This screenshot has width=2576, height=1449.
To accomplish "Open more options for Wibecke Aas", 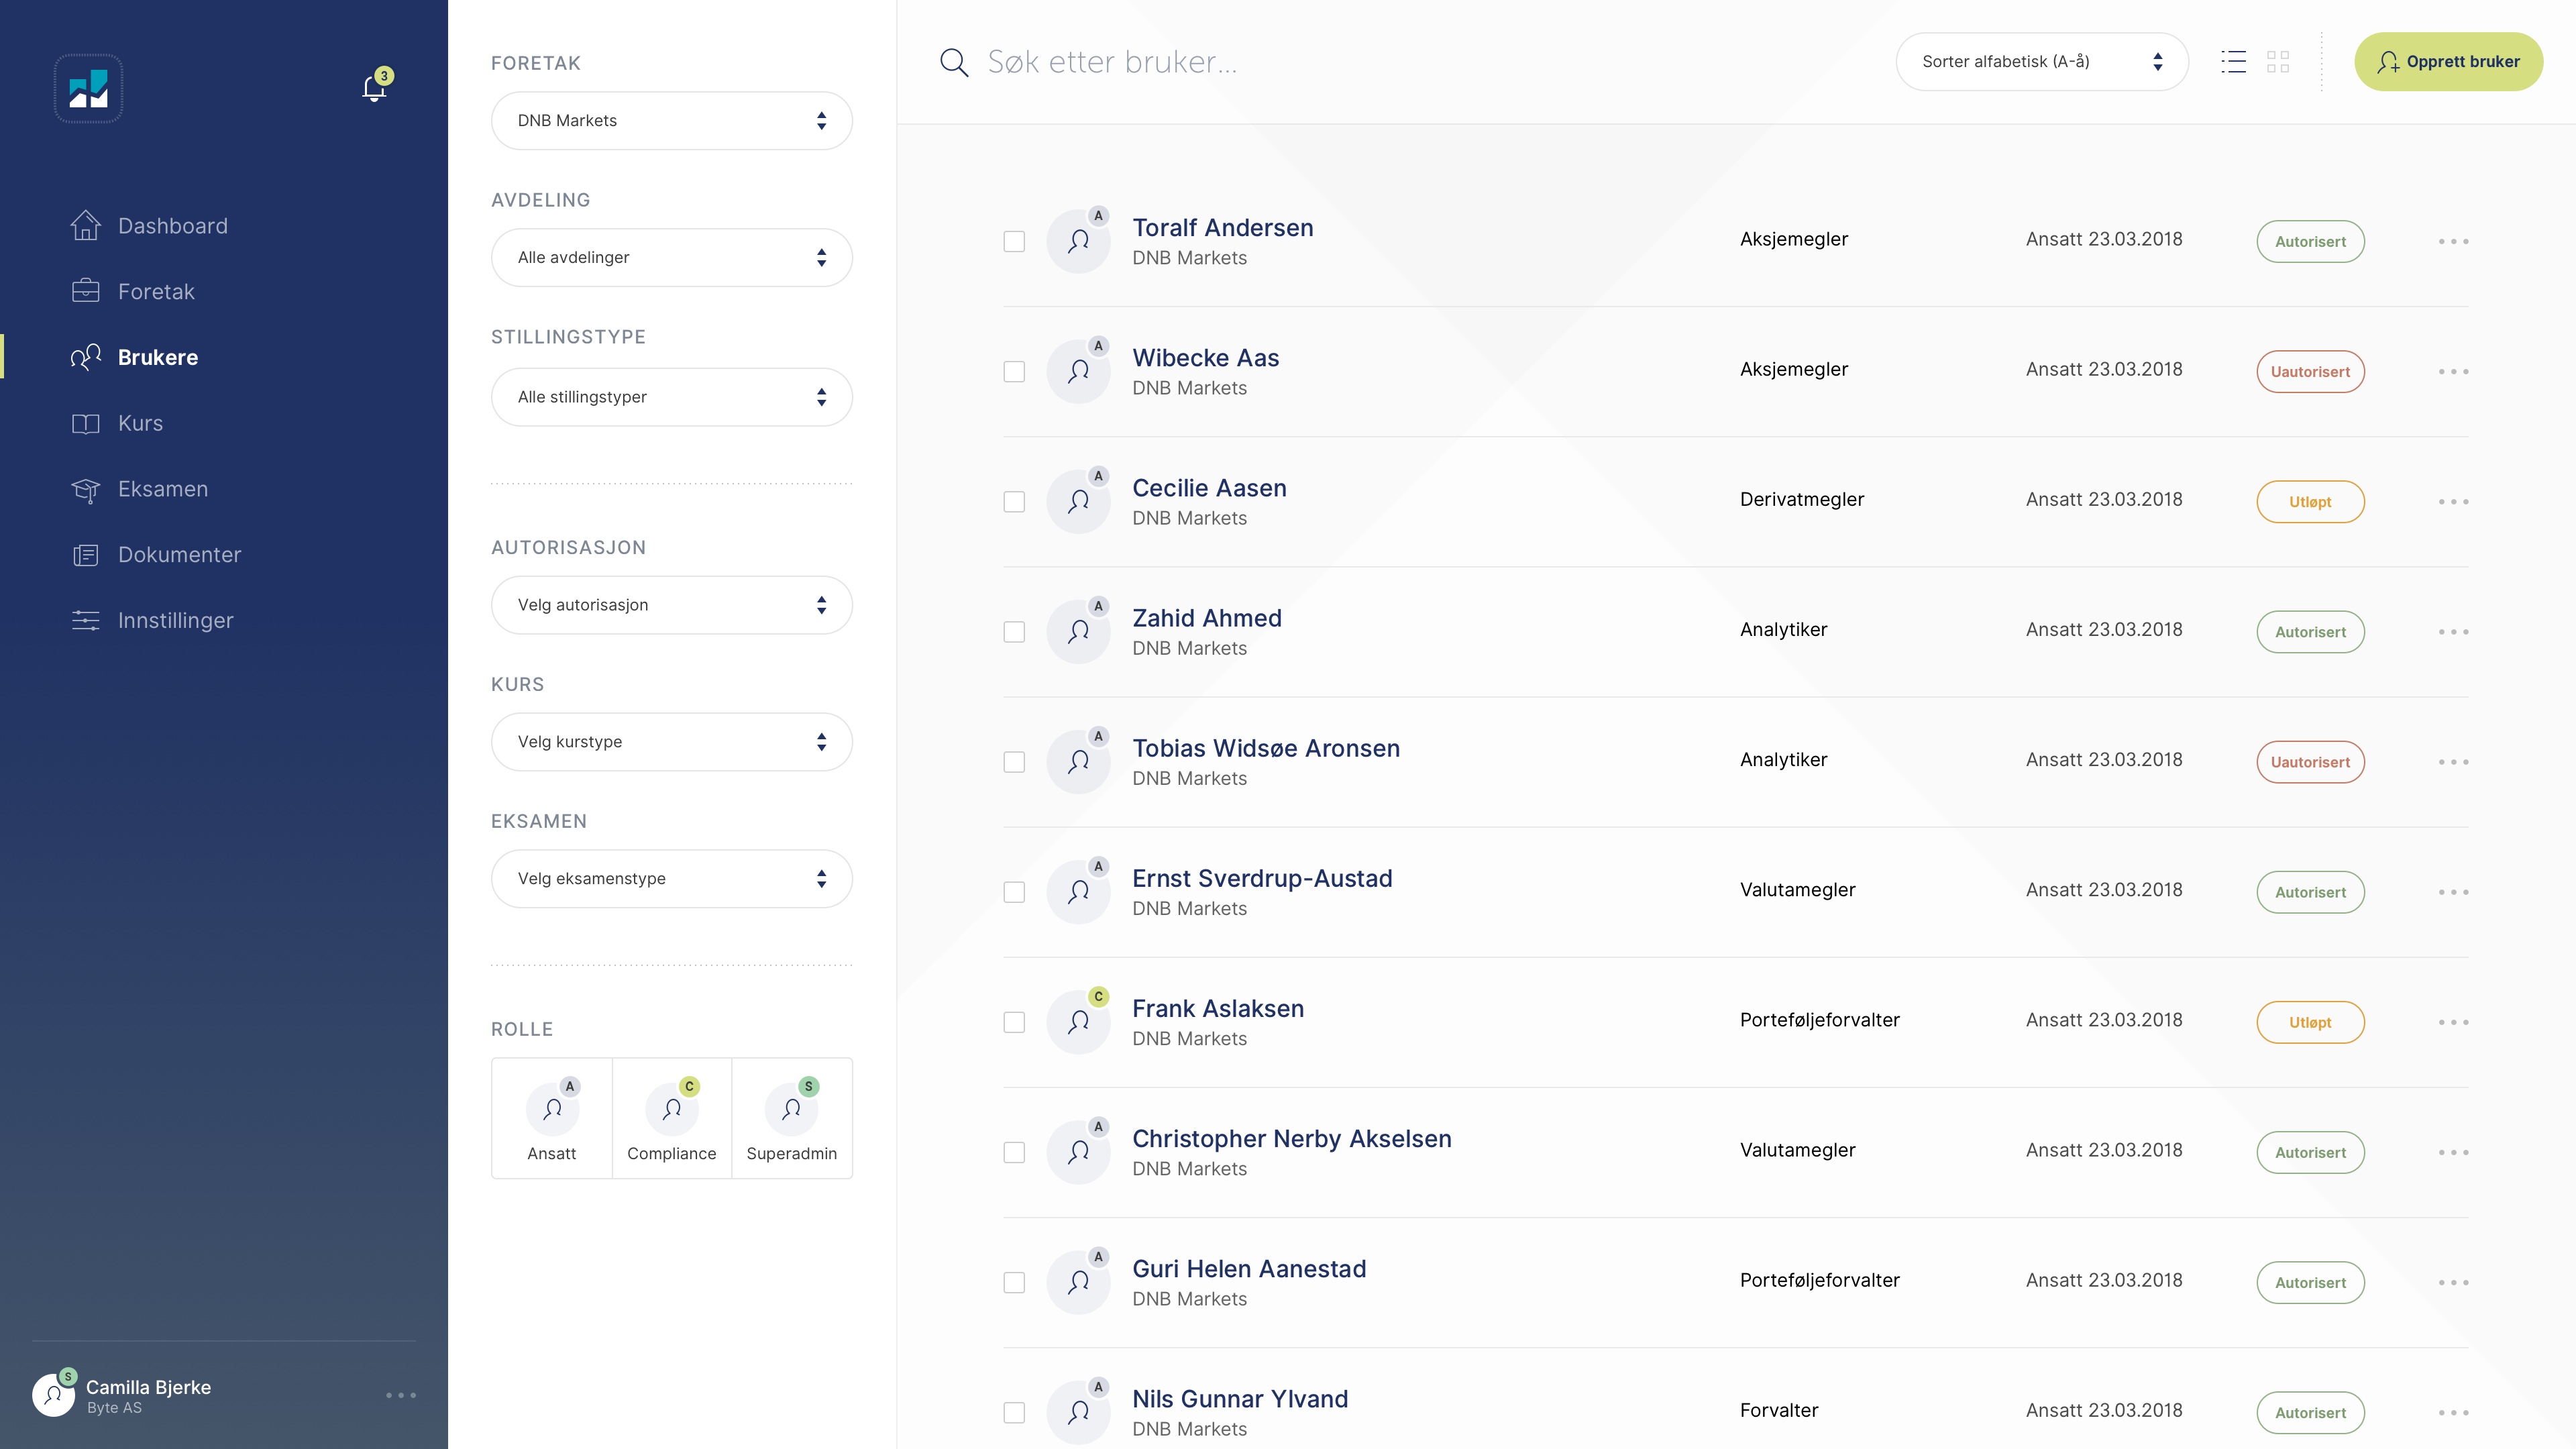I will [2453, 371].
